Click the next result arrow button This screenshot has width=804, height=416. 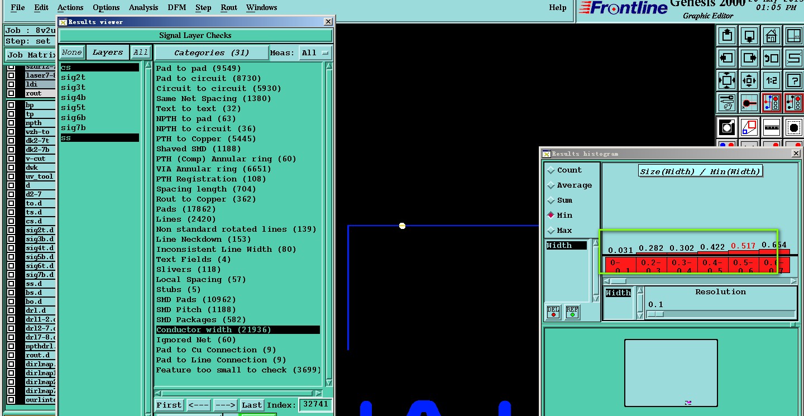226,405
